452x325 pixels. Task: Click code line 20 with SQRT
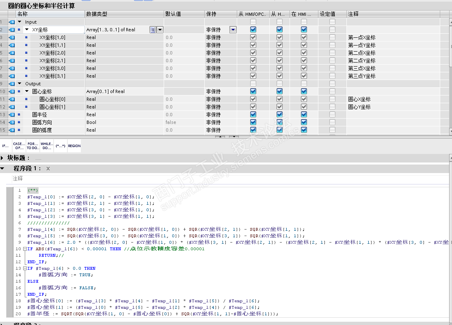(153, 314)
